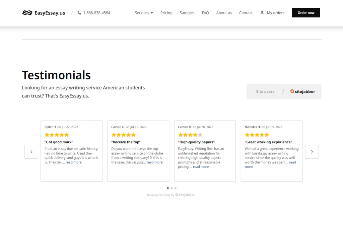
Task: Click the EasyEssay.us logo icon
Action: click(x=27, y=13)
